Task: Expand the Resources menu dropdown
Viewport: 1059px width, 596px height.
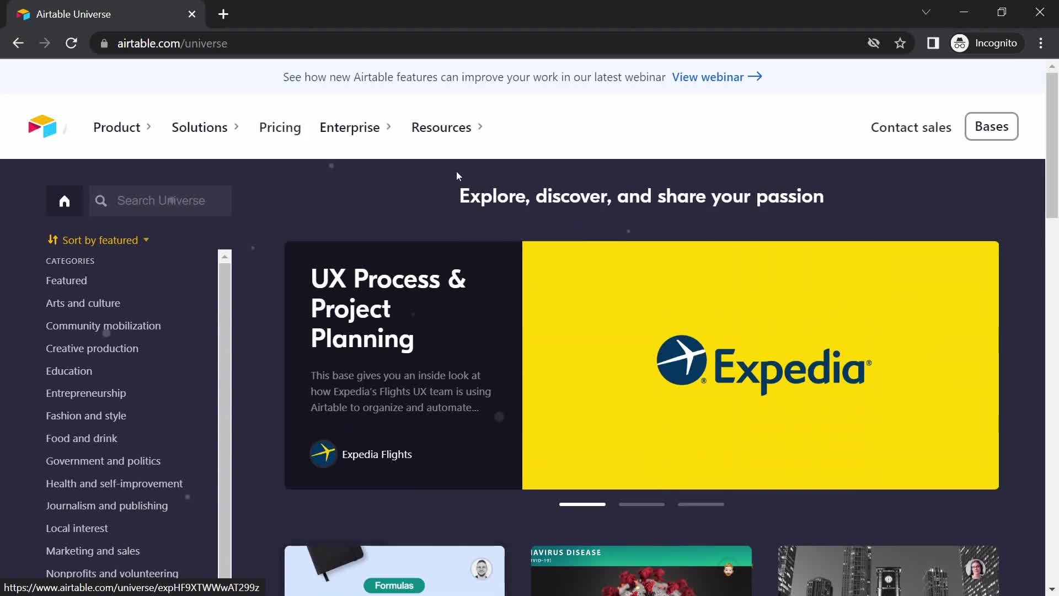Action: pos(445,127)
